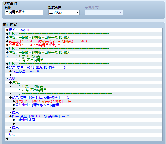Select the '标签: Loop 0' command line
The height and width of the screenshot is (144, 166).
[84, 30]
